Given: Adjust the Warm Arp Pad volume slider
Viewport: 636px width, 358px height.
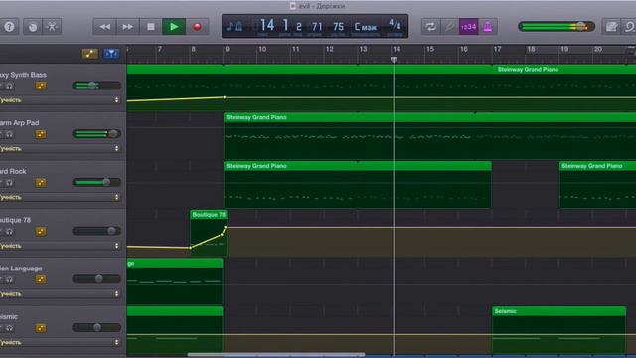Looking at the screenshot, I should pos(96,134).
